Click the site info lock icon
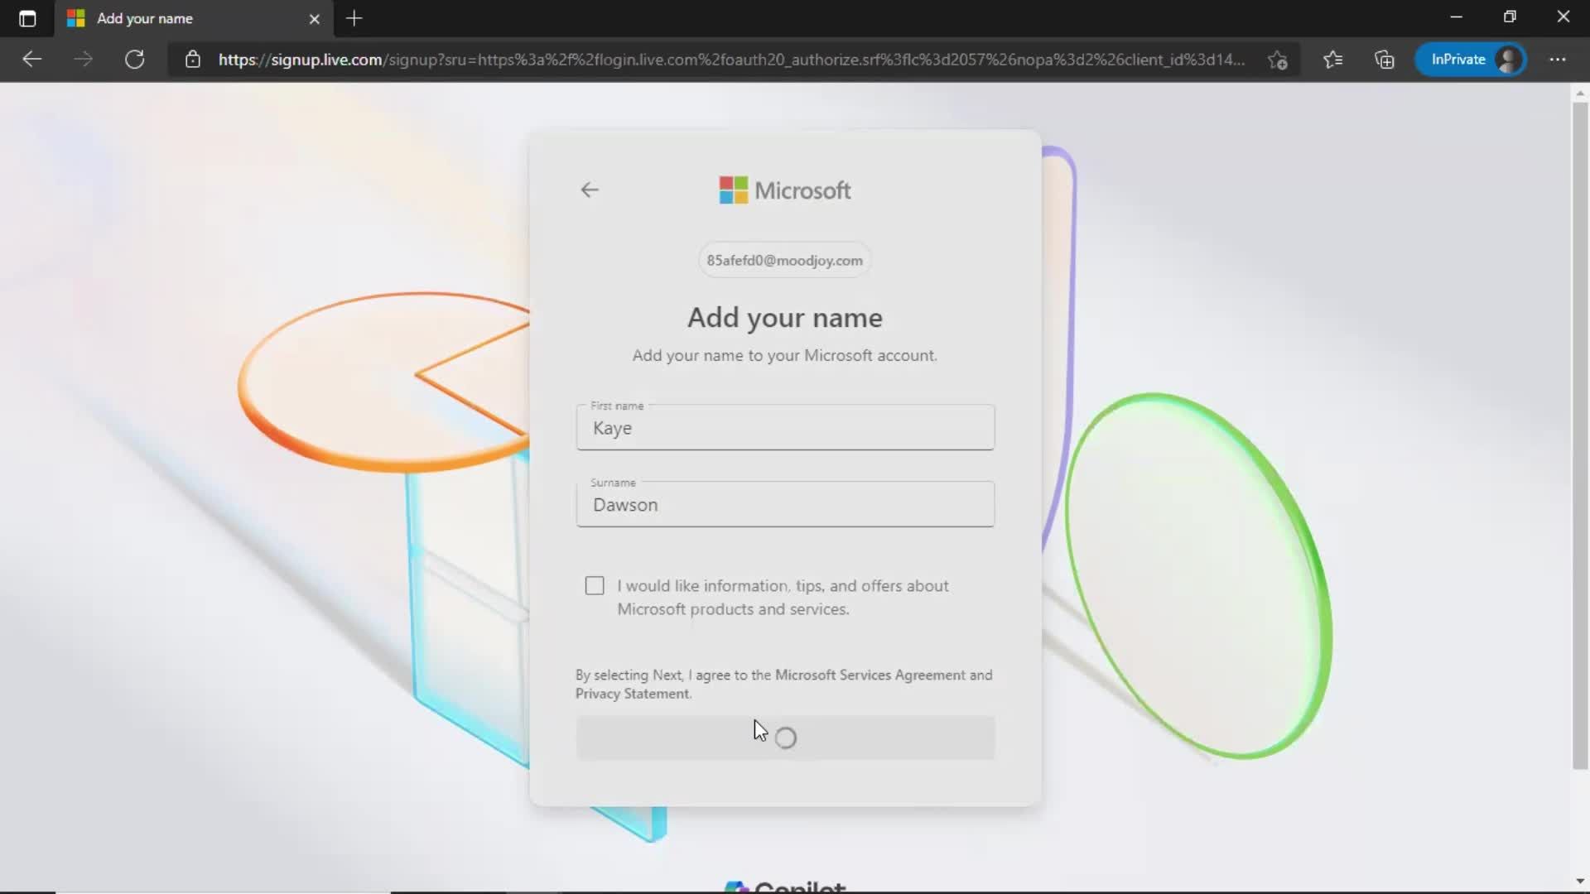 click(x=193, y=60)
